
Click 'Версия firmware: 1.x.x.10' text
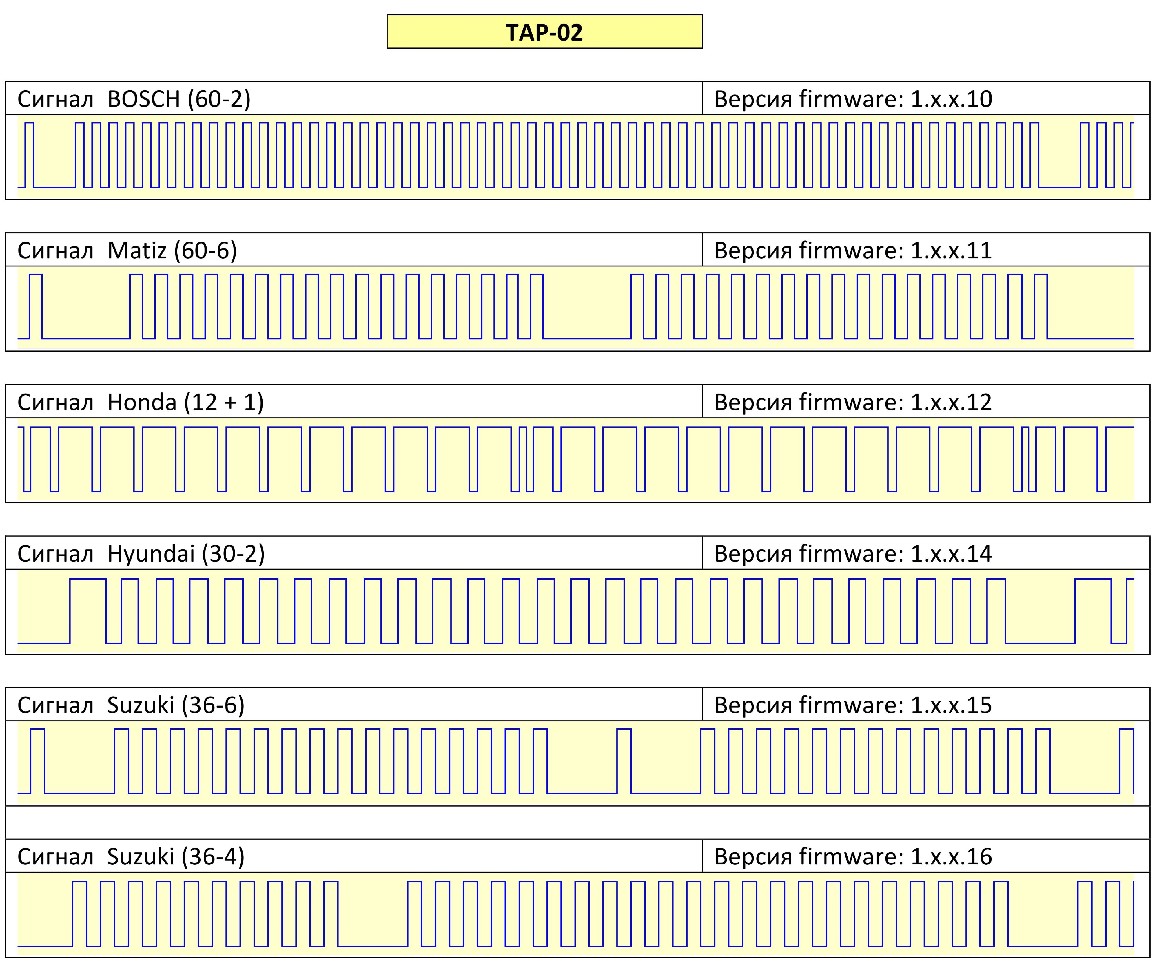(853, 99)
